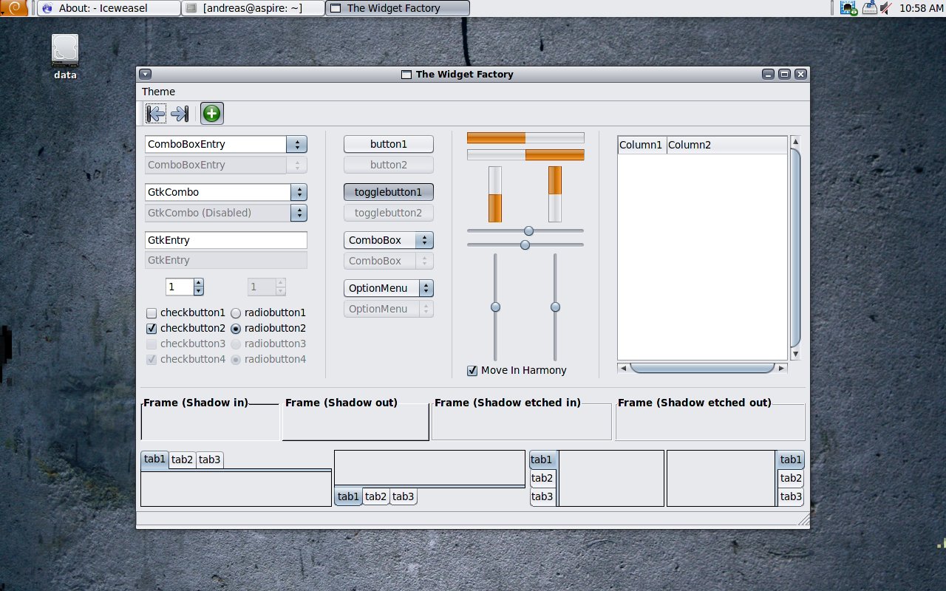Disable Move In Harmony
Image resolution: width=946 pixels, height=591 pixels.
472,370
